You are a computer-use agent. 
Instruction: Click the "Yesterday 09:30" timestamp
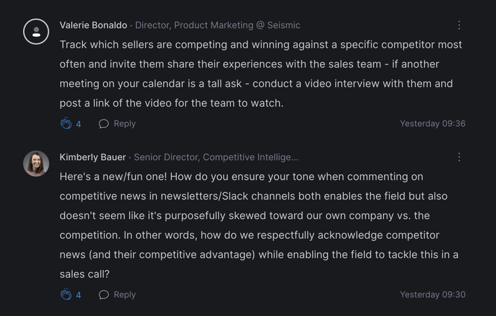coord(433,295)
